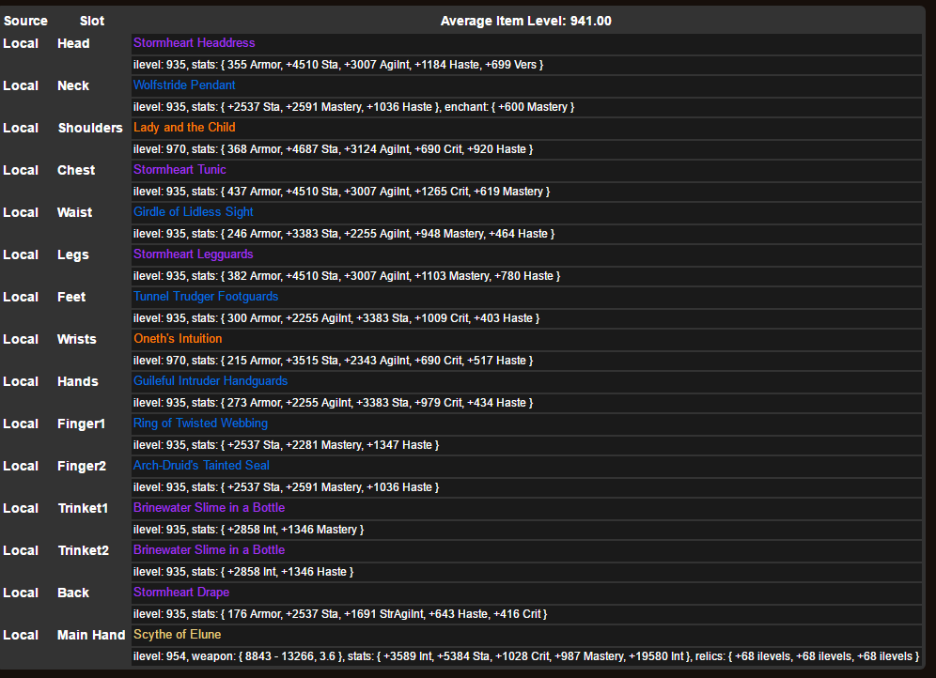936x678 pixels.
Task: Select the Legs slot label
Action: 72,255
